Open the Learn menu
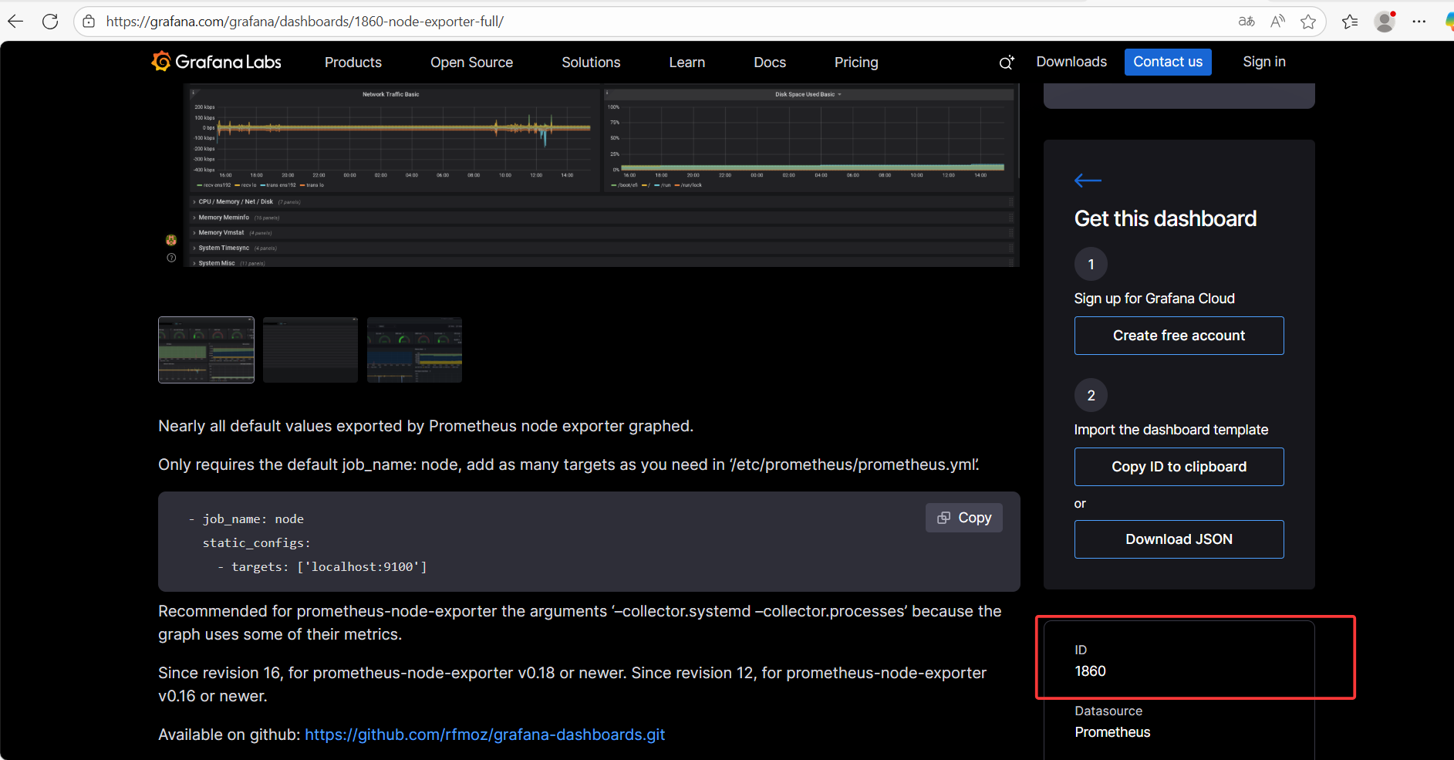1454x760 pixels. coord(687,62)
